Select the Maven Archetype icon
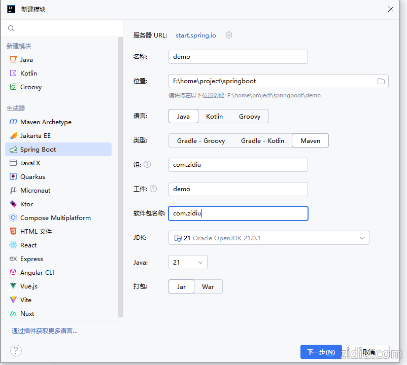 click(x=13, y=122)
